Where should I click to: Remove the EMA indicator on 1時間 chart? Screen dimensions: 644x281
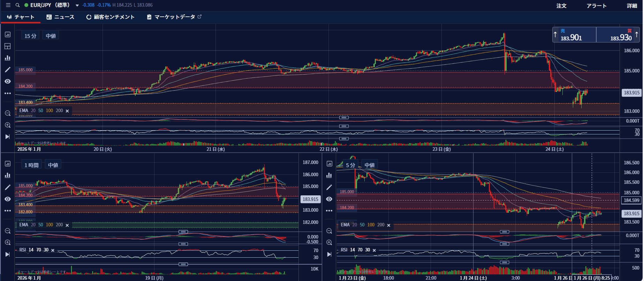(x=67, y=225)
